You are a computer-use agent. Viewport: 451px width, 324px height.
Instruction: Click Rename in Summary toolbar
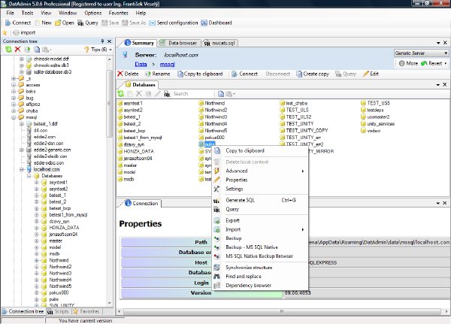[157, 74]
